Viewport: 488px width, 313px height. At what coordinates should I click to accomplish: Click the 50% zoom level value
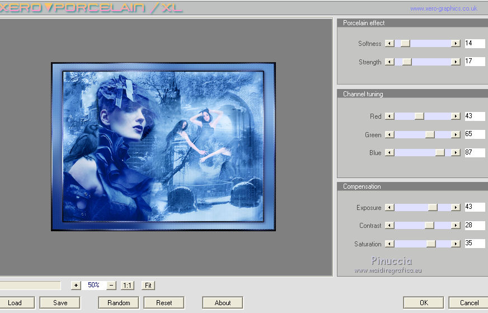(x=93, y=285)
